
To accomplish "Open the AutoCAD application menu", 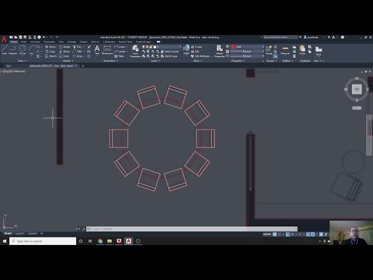I will point(4,39).
